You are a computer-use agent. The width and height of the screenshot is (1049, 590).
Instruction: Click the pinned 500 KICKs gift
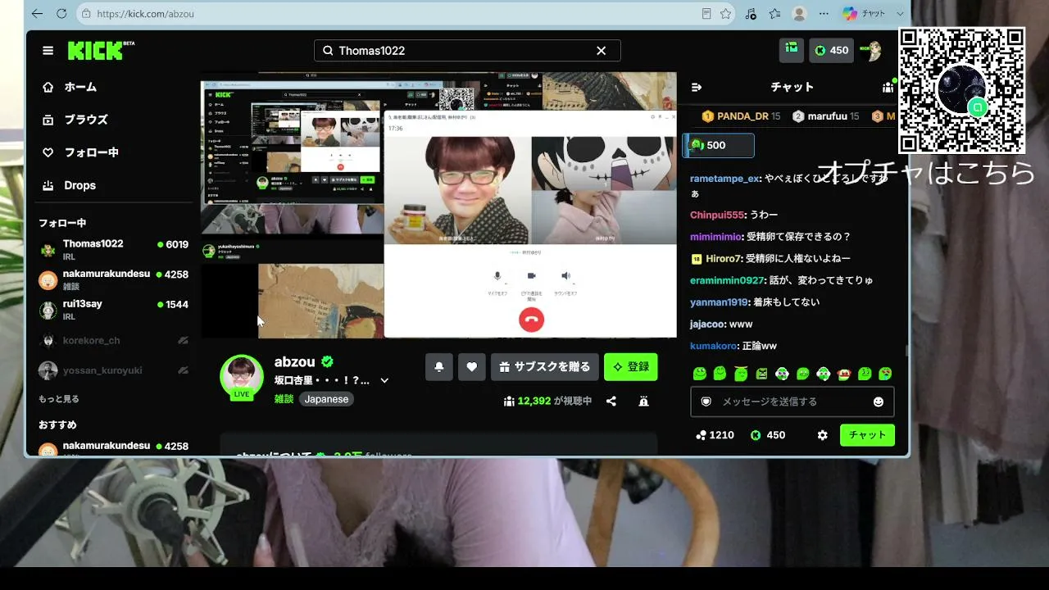click(719, 145)
